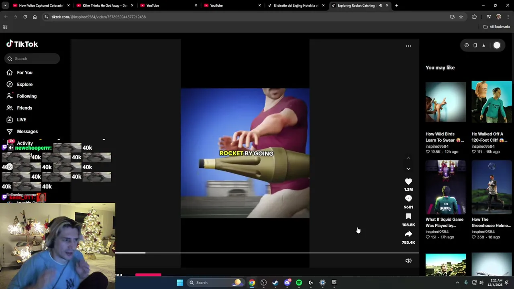Click 'What If Squid Game Was Played by' title
Image resolution: width=514 pixels, height=289 pixels.
[x=445, y=222]
